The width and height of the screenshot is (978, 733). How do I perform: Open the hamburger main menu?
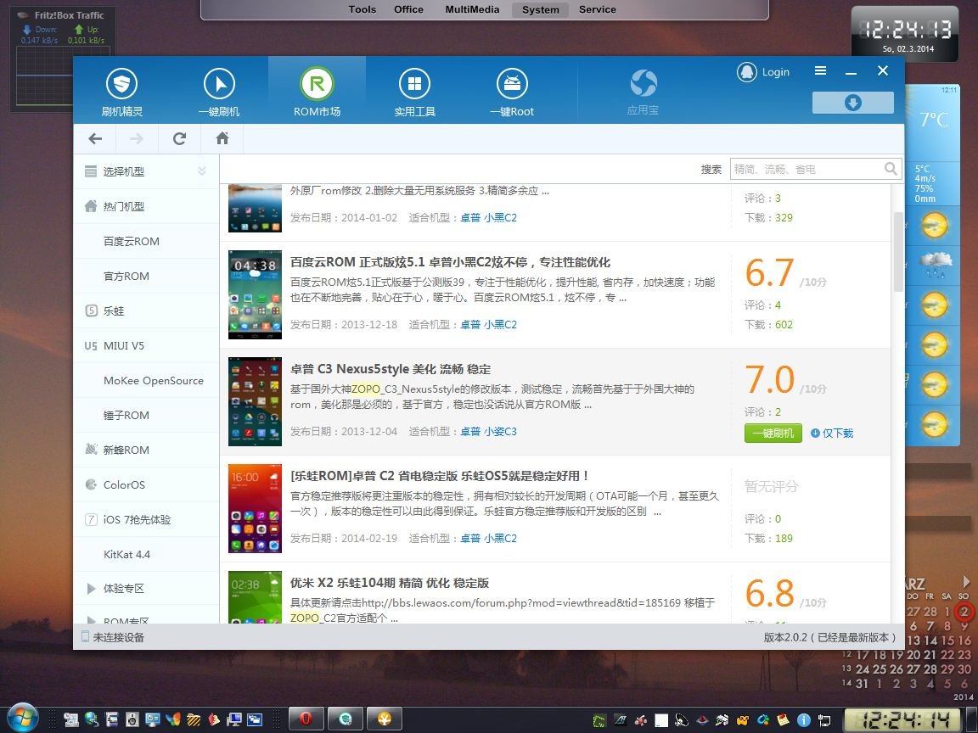tap(820, 71)
